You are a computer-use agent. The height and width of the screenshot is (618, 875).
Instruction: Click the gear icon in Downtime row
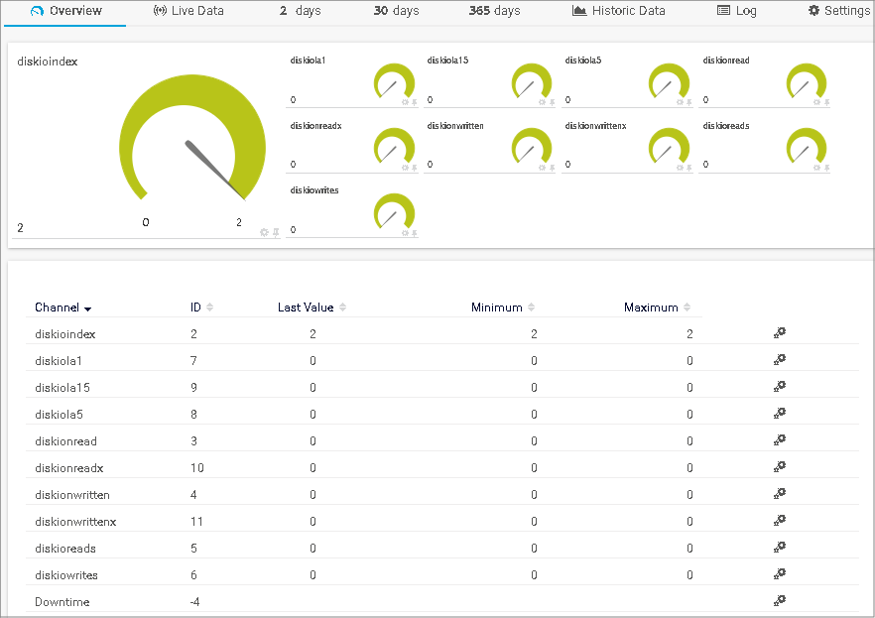(x=780, y=600)
